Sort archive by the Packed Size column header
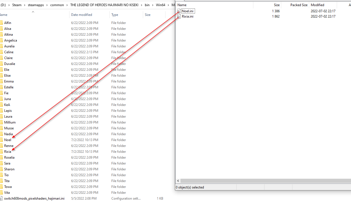351x213 pixels. coord(299,5)
